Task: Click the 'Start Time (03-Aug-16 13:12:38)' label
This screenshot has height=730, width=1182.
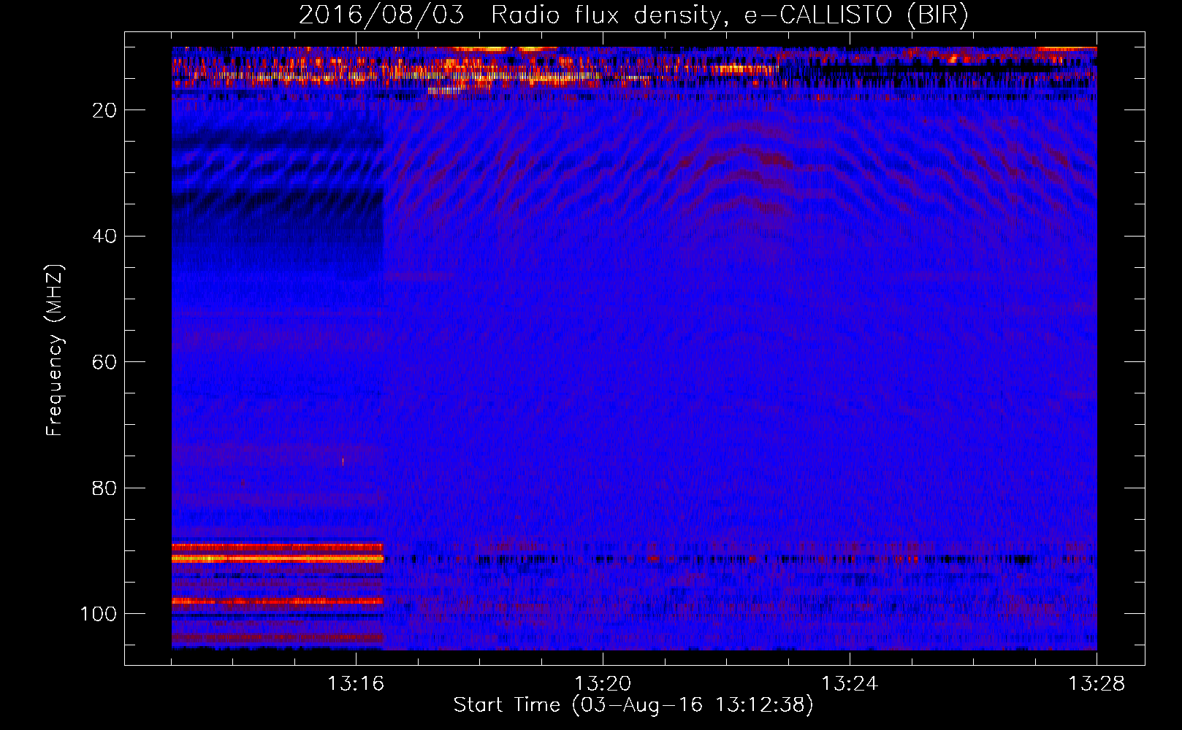Action: [x=633, y=705]
